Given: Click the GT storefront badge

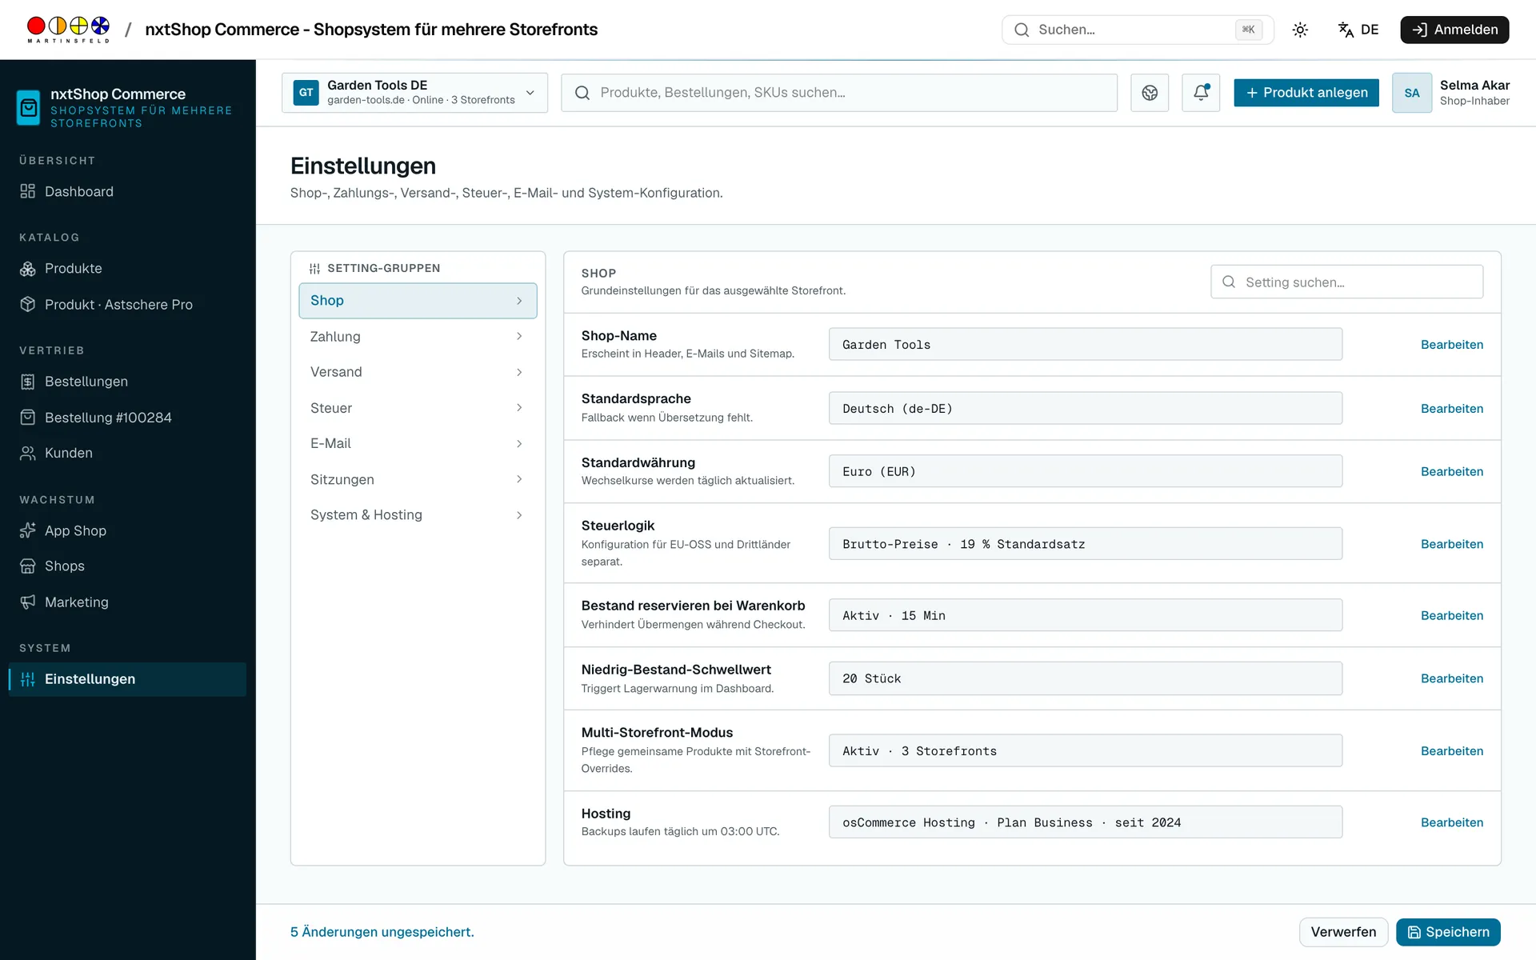Looking at the screenshot, I should [306, 93].
